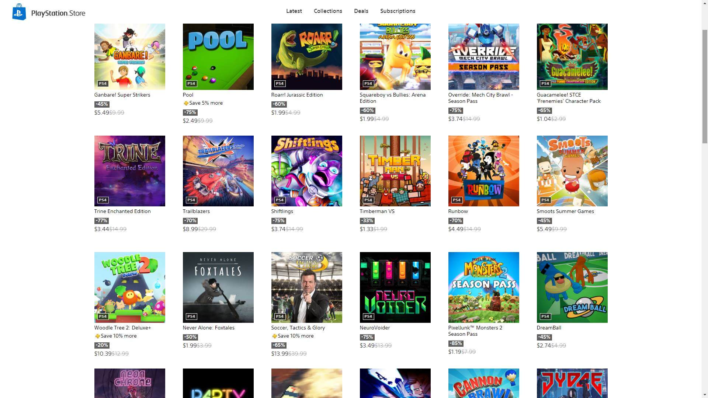
Task: Open the Ganbare! Super Strikers title link
Action: coord(122,95)
